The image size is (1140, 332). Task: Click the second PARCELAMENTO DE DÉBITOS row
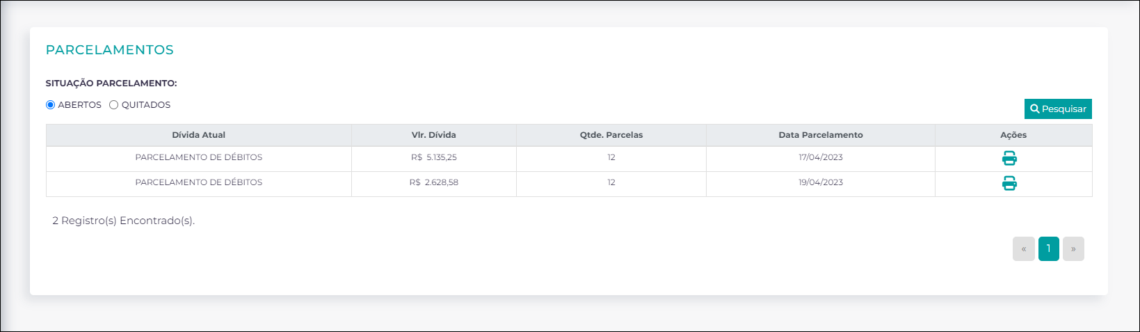[x=199, y=182]
